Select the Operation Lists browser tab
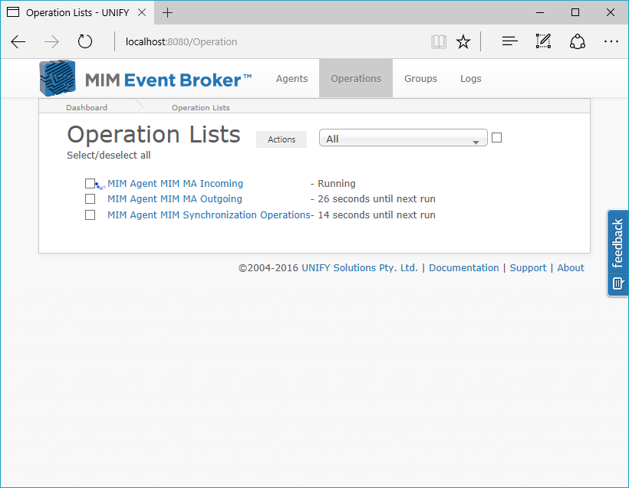 [x=76, y=13]
